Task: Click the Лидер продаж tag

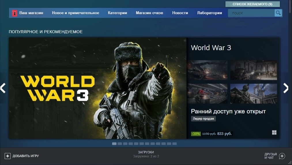Action: (203, 118)
